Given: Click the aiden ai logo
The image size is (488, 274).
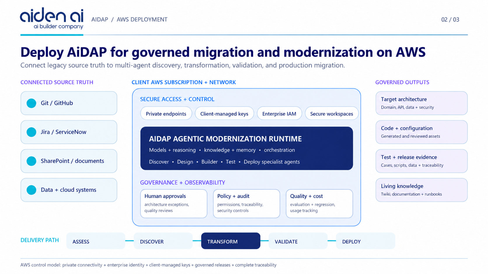Looking at the screenshot, I should click(52, 18).
